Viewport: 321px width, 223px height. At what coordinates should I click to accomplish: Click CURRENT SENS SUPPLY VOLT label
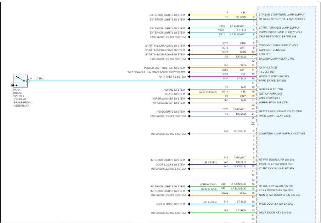[x=278, y=45]
